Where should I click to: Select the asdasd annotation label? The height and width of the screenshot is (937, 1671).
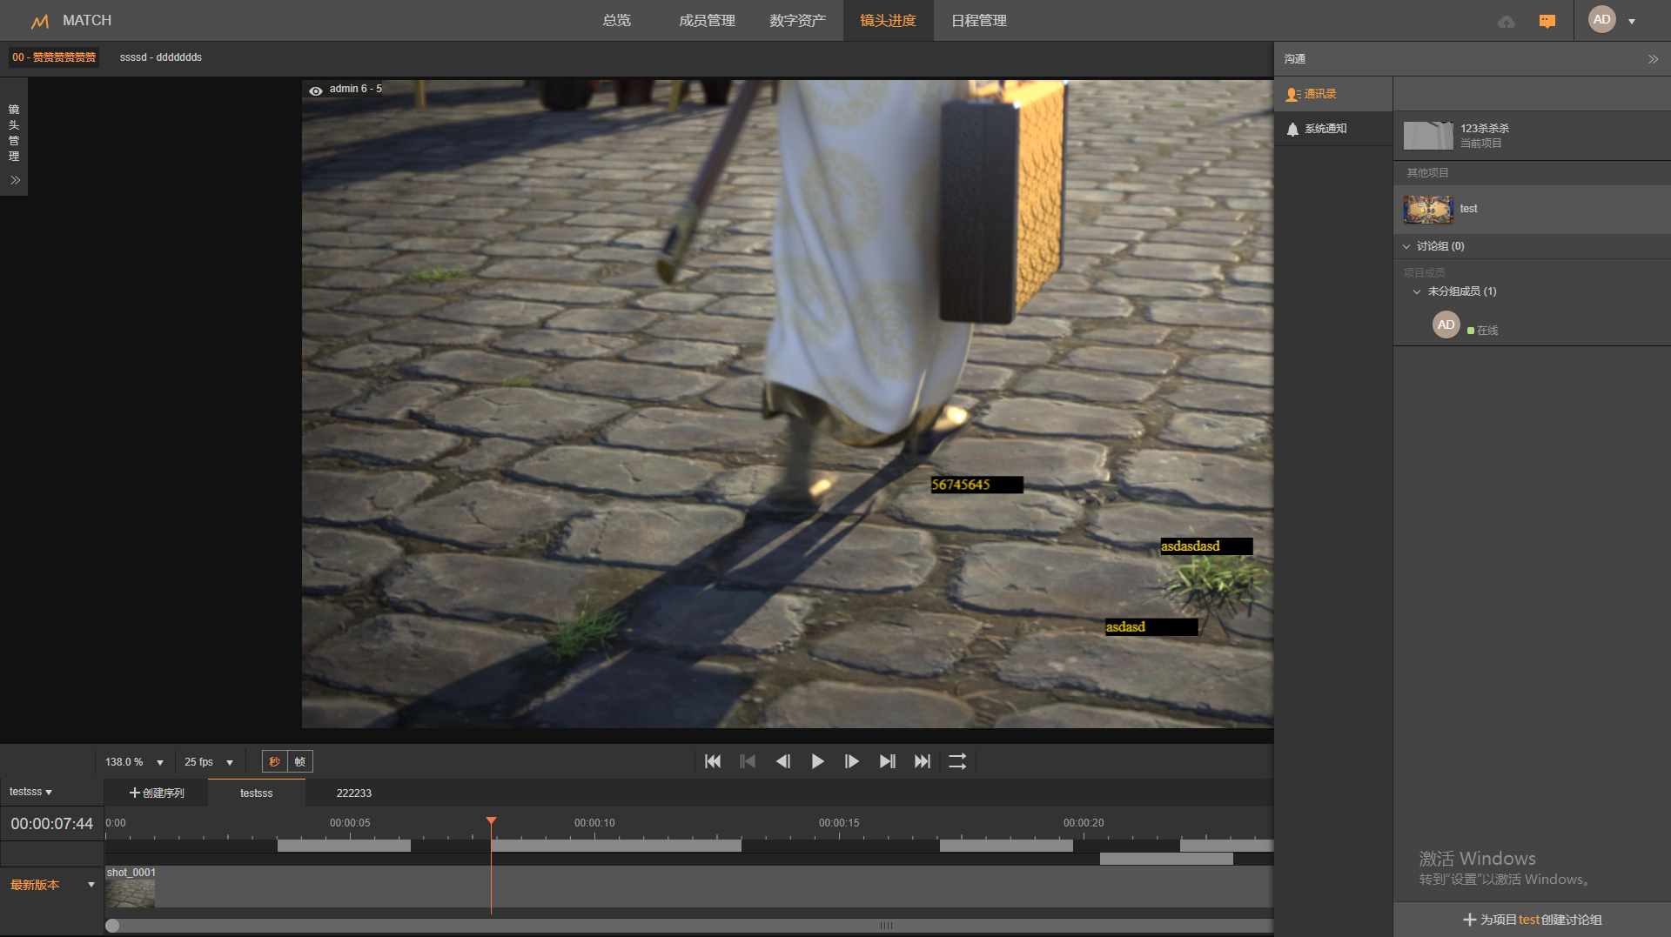tap(1152, 627)
